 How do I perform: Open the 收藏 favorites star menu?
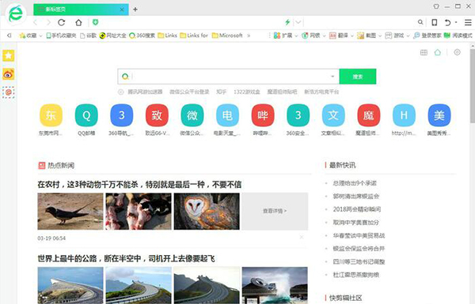click(31, 36)
